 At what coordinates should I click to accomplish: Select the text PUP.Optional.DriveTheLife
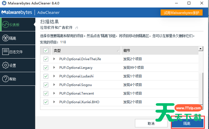click(x=80, y=59)
